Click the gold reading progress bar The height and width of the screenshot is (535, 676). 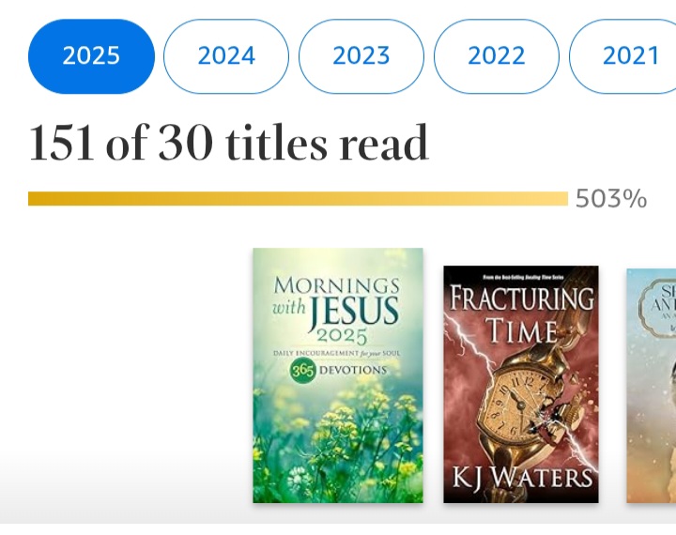pyautogui.click(x=298, y=198)
